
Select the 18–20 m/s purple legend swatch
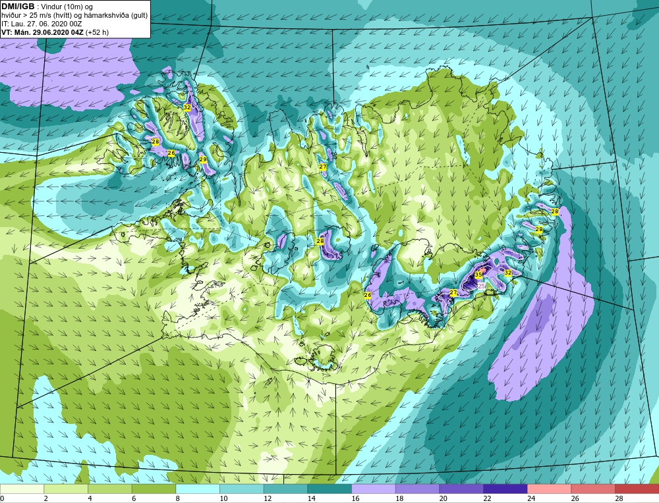417,489
